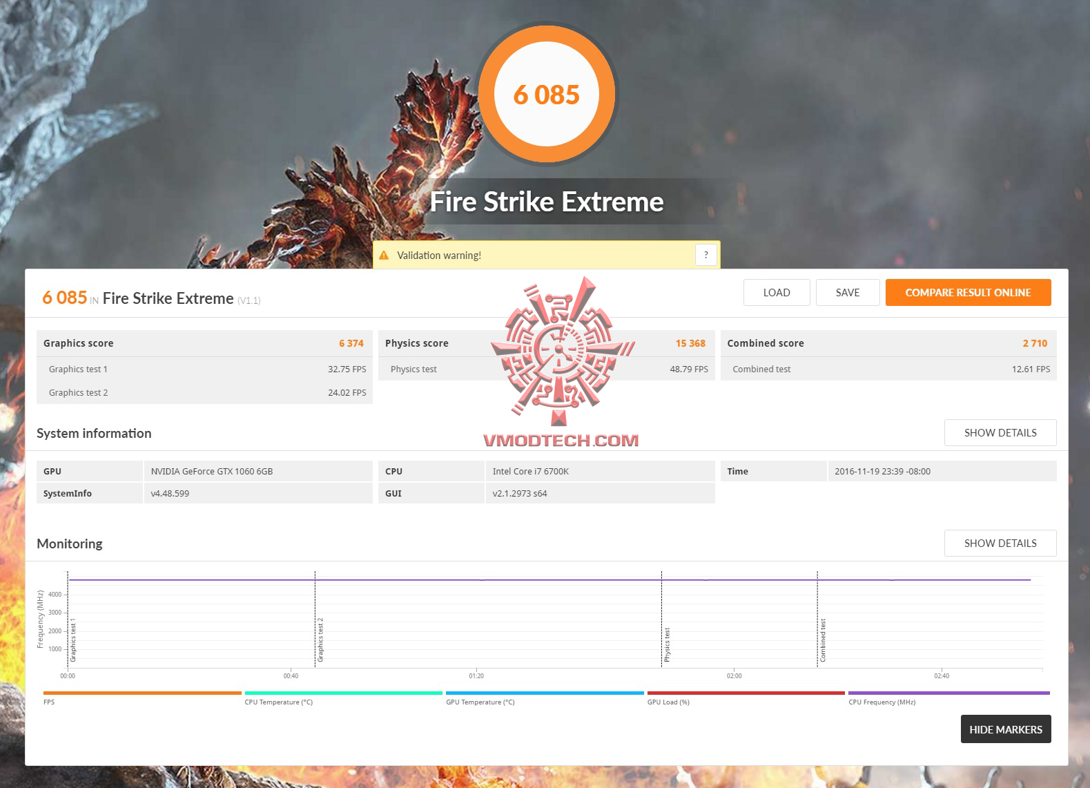Select the Physics test chart marker

[667, 645]
